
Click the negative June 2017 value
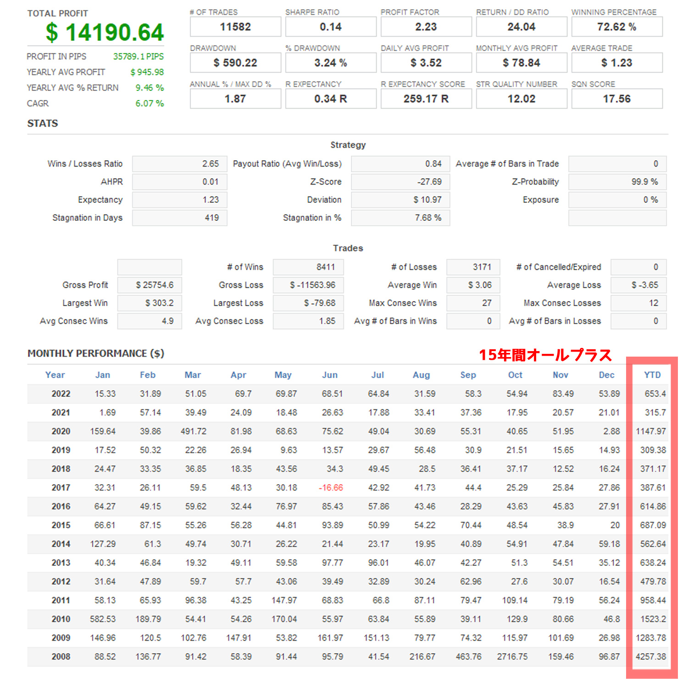(331, 487)
